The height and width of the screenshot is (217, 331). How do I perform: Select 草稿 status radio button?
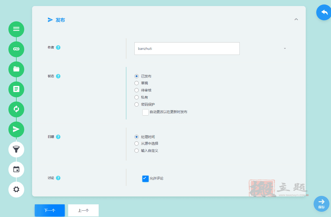(137, 83)
